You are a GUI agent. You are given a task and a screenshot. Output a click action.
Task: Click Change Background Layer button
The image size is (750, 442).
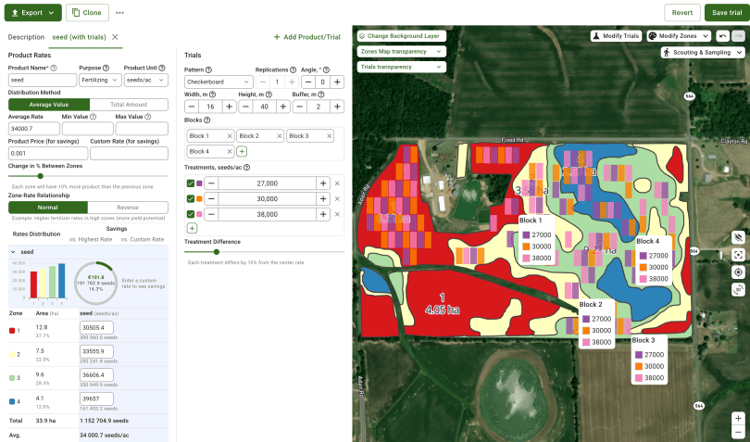tap(401, 36)
